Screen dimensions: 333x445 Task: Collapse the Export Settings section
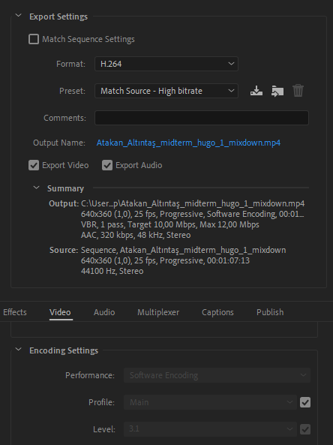(19, 16)
